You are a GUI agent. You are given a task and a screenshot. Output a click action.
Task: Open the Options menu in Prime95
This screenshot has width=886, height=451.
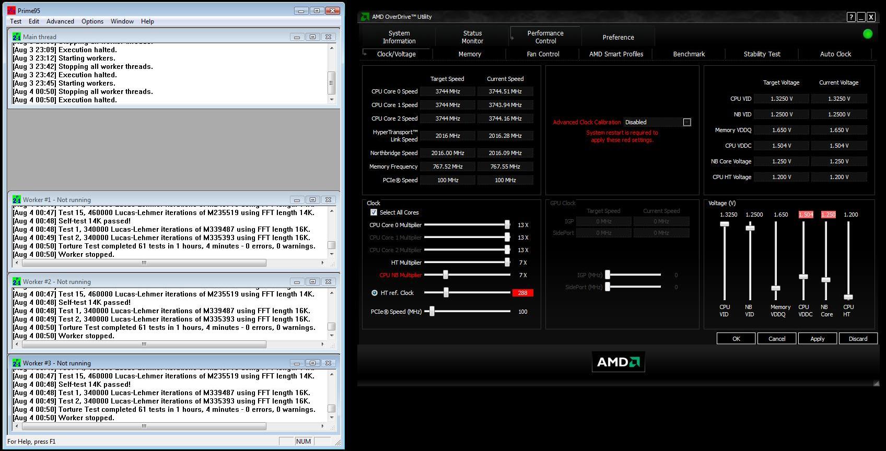point(92,21)
